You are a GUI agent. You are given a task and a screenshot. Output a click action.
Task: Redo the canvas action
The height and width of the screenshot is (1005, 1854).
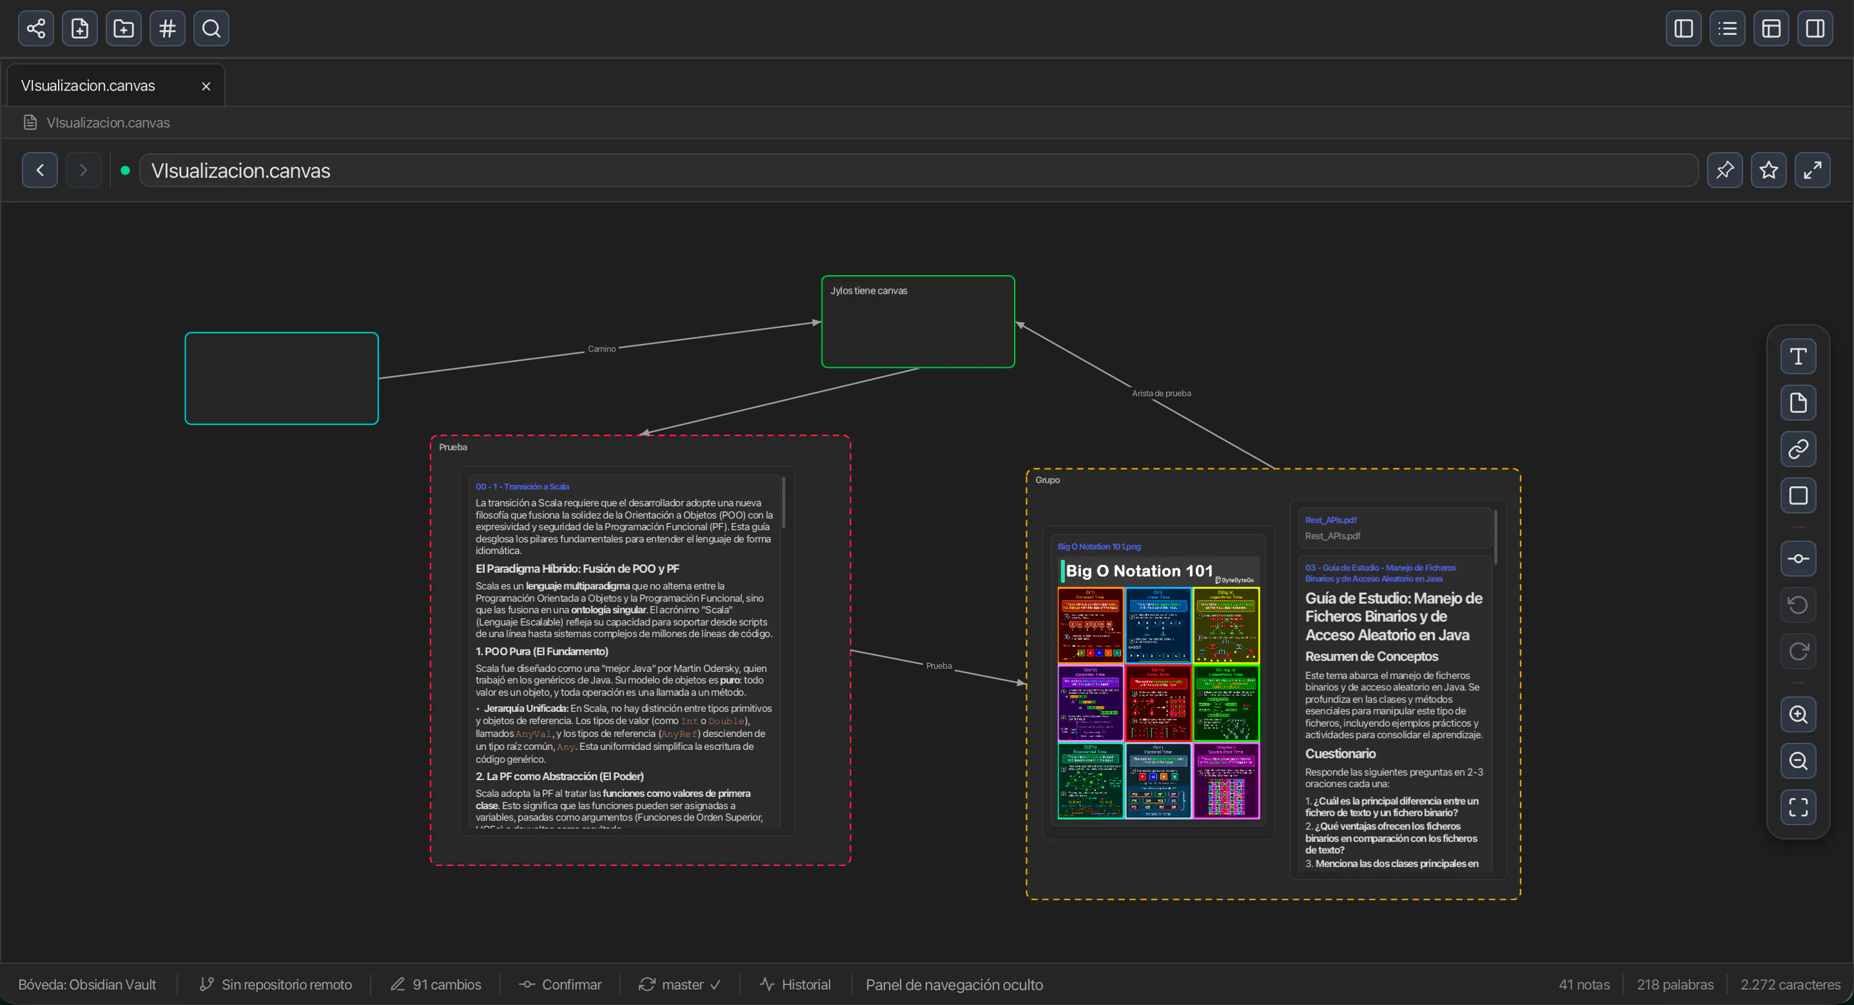tap(1798, 652)
